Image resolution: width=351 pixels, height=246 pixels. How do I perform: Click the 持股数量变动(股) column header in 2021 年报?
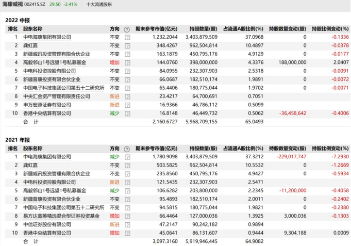[x=288, y=149]
